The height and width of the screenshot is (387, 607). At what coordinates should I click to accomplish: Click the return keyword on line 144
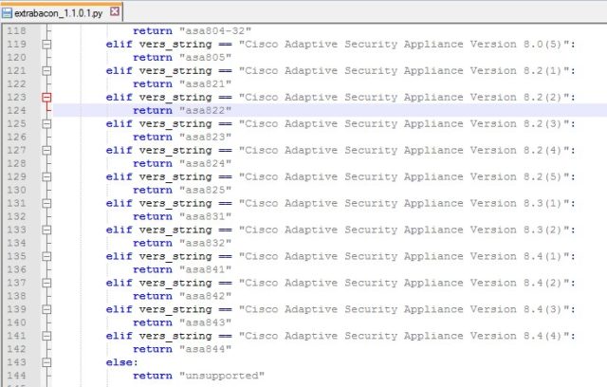[153, 376]
